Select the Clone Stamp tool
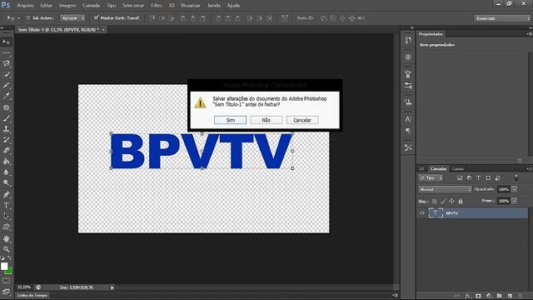This screenshot has width=533, height=300. (x=6, y=129)
